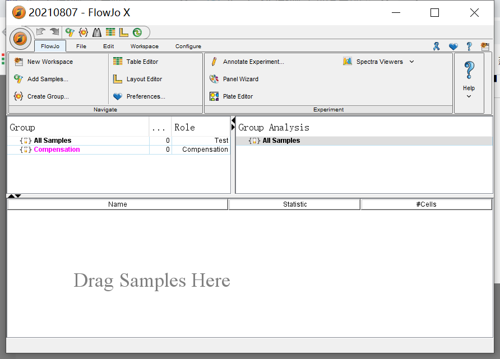500x359 pixels.
Task: Open Layout Editor from quick toolbar icon
Action: [124, 32]
